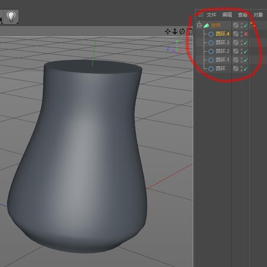Click the layer square in the 圆环.3 row

point(236,42)
